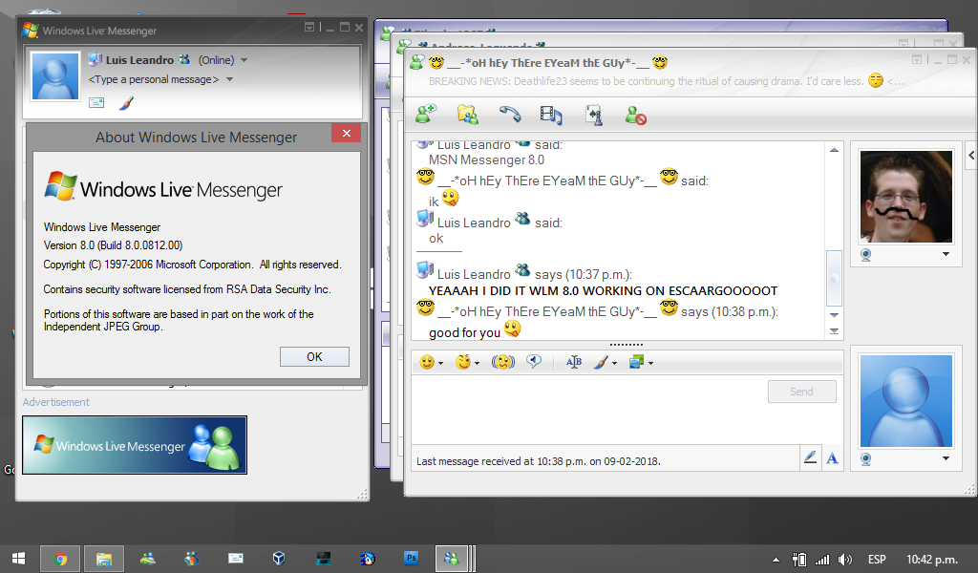Expand the Online status dropdown
Image resolution: width=978 pixels, height=573 pixels.
[244, 60]
